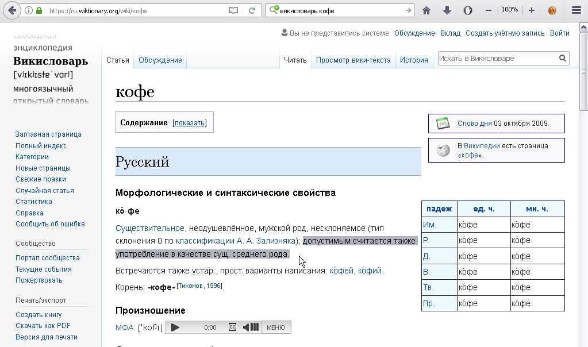This screenshot has height=347, width=588.
Task: Open Портал сообщества link
Action: coord(47,258)
